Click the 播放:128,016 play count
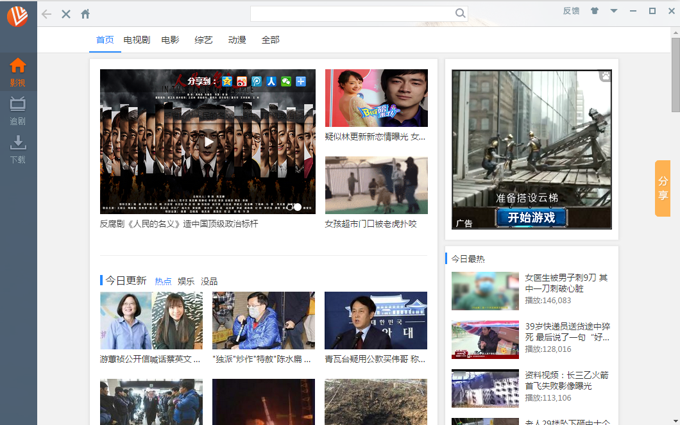The width and height of the screenshot is (680, 425). (548, 349)
